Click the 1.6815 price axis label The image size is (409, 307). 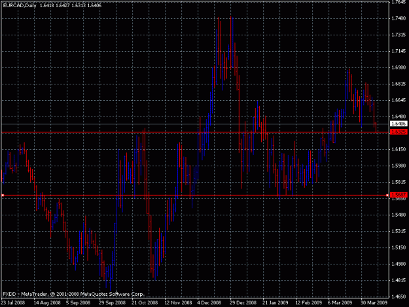399,84
